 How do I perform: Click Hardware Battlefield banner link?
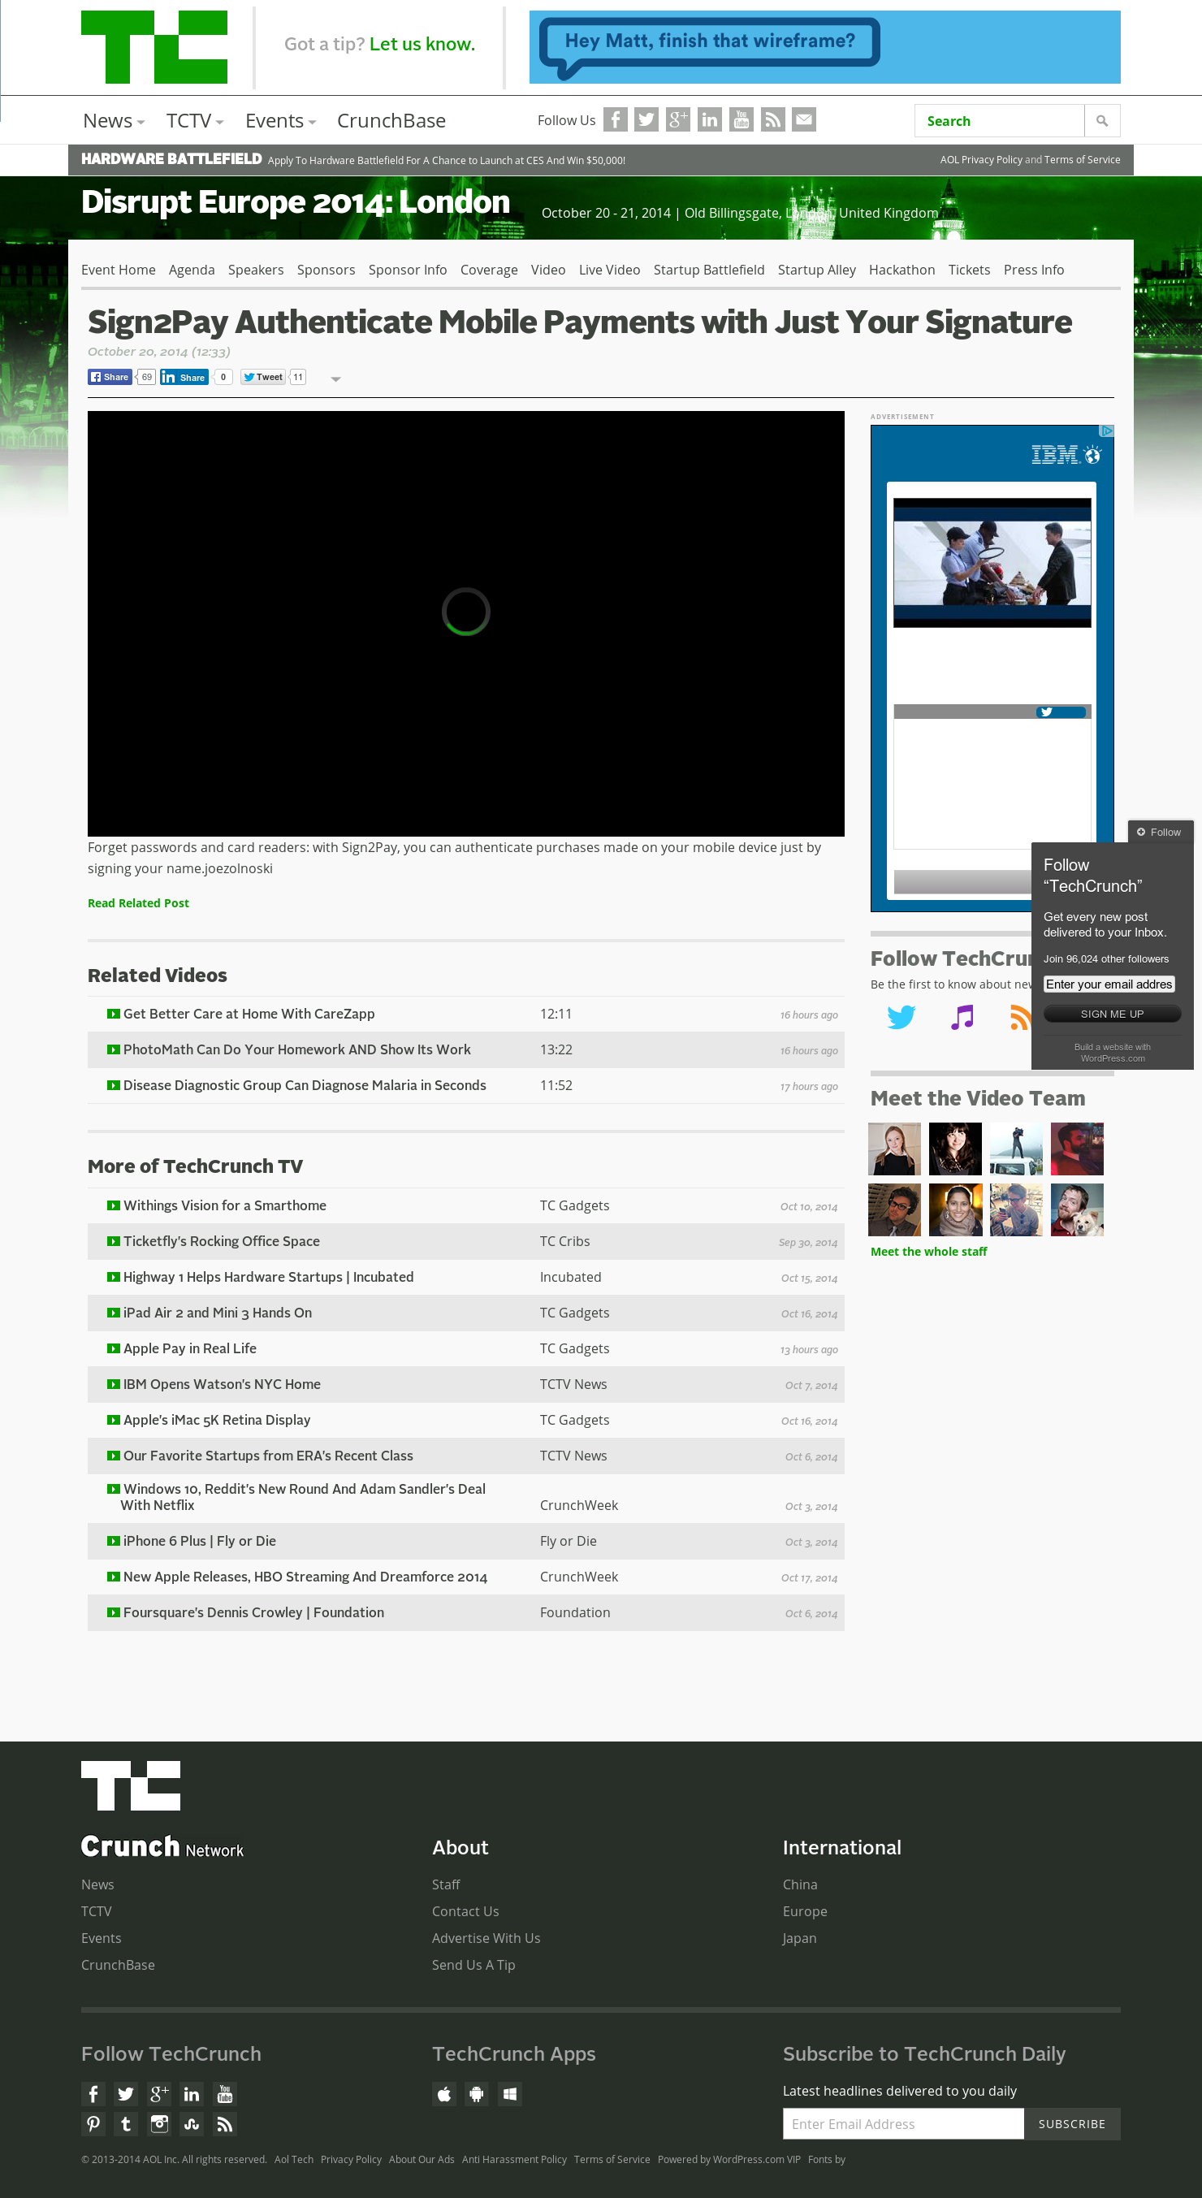(353, 159)
